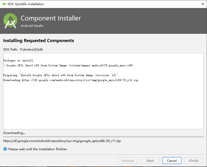This screenshot has height=167, width=207.
Task: Click the blue info icon
Action: pyautogui.click(x=5, y=149)
